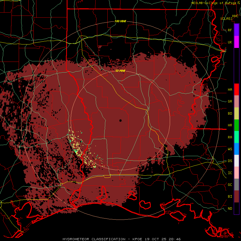The image size is (241, 241).
Task: Click the ND legend label
Action: click(230, 209)
